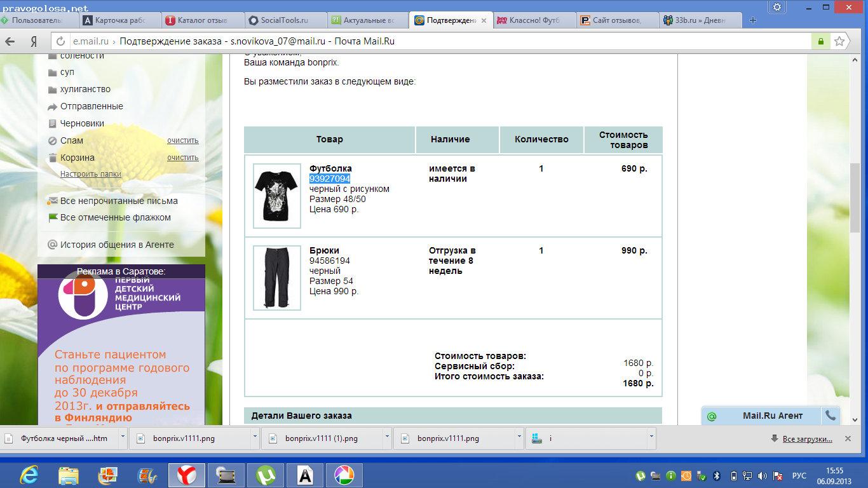Launch Internet Explorer from the taskbar
Viewport: 868px width, 488px height.
(x=29, y=475)
